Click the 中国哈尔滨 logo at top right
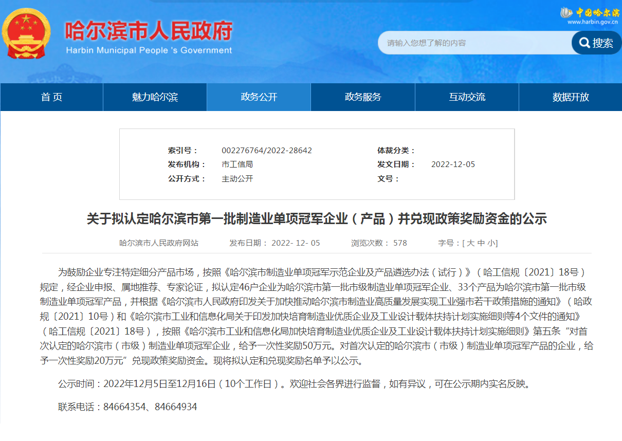Screen dimensions: 622x441 pyautogui.click(x=590, y=12)
